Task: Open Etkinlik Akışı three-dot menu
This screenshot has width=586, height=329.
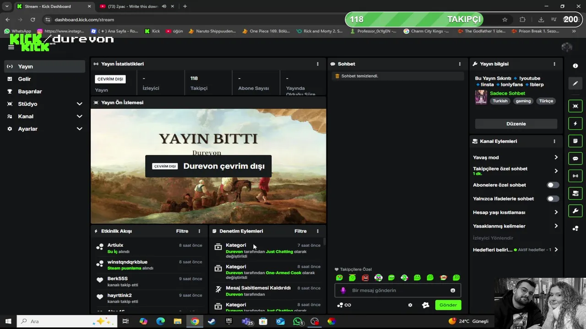Action: [199, 231]
